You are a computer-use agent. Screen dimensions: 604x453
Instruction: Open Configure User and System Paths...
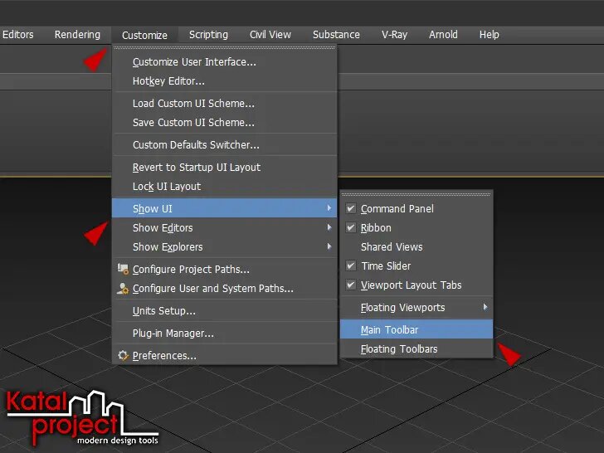225,289
